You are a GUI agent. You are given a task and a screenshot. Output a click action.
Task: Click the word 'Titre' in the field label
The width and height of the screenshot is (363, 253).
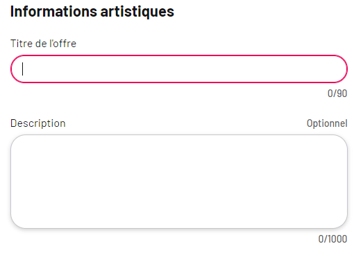21,44
